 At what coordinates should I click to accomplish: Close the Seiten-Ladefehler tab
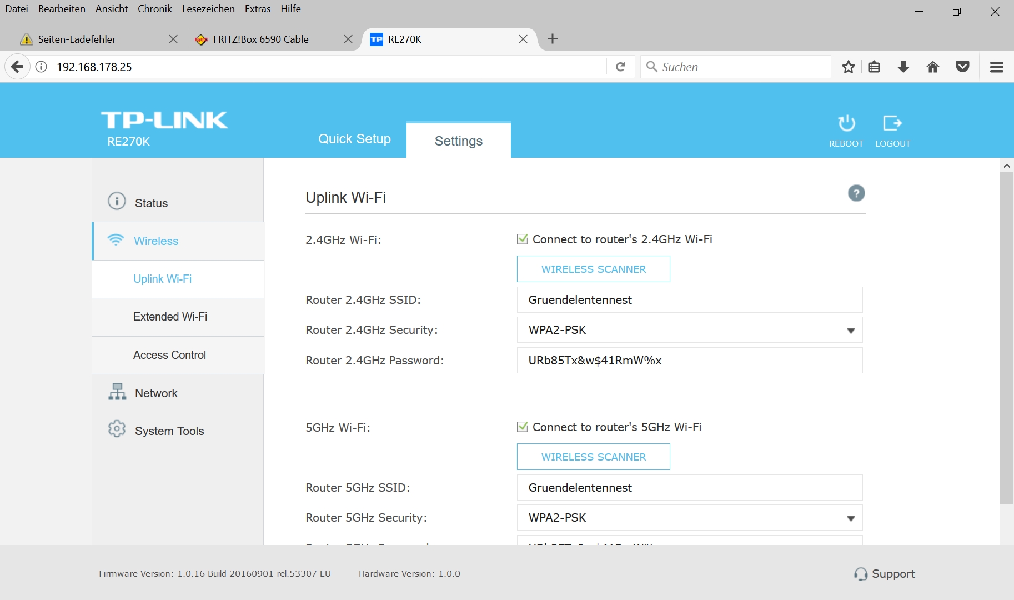pyautogui.click(x=173, y=39)
